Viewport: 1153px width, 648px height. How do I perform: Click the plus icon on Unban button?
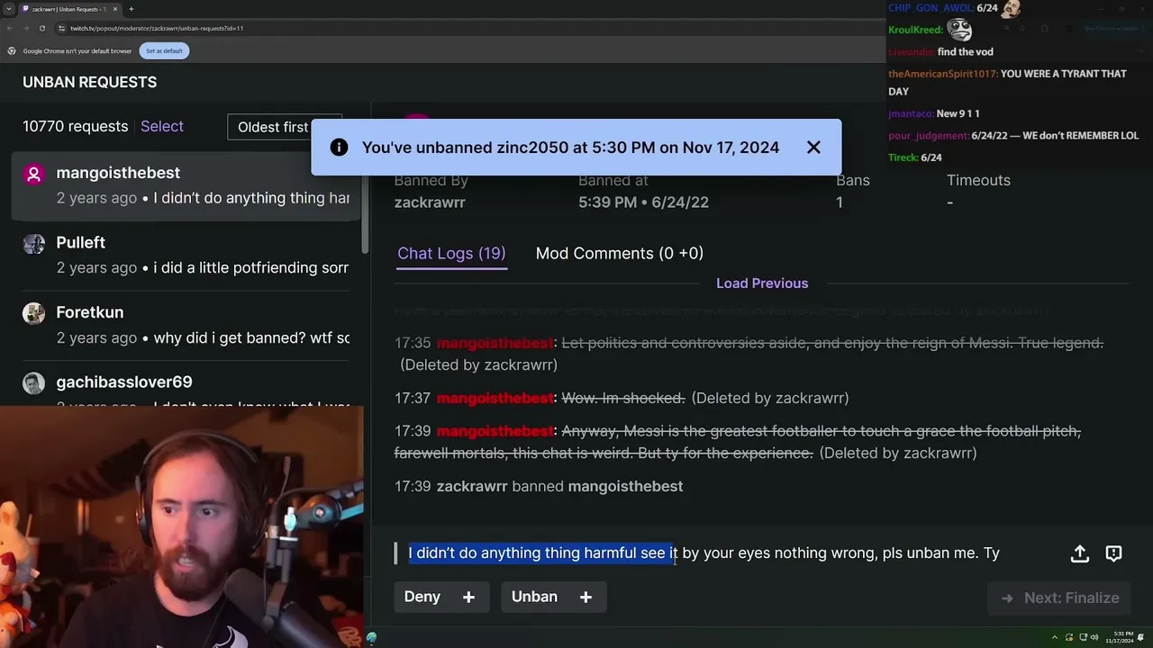(586, 597)
